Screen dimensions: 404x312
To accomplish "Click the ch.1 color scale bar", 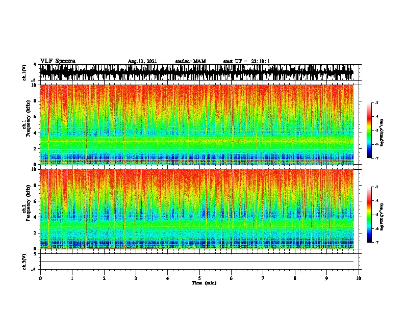I will pos(369,131).
